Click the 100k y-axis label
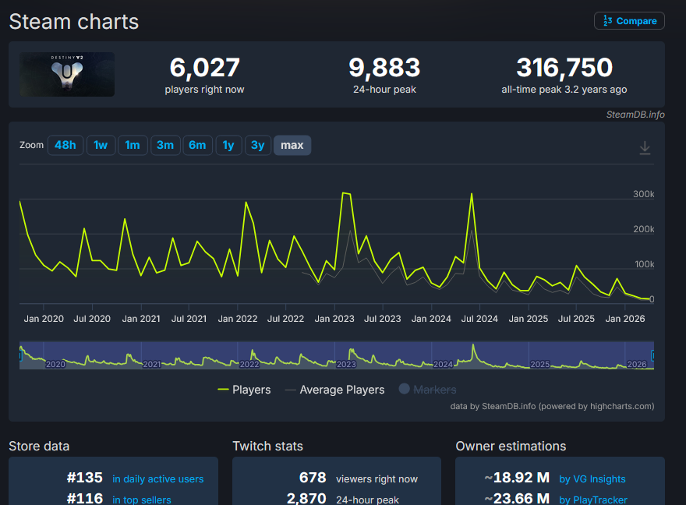The width and height of the screenshot is (686, 505). (x=645, y=264)
